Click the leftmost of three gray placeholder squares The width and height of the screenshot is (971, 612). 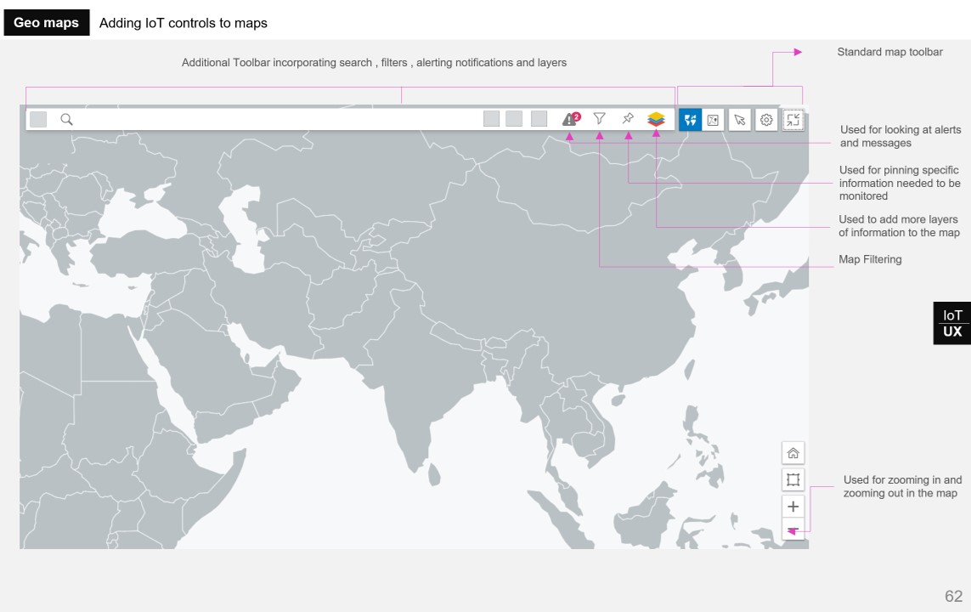click(x=491, y=119)
